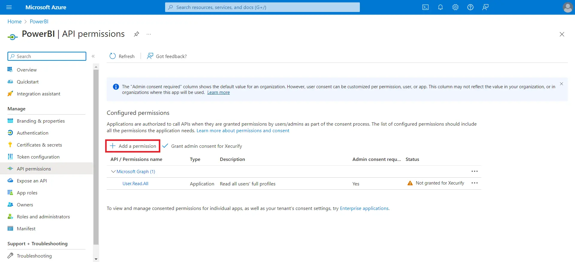Open the User.Read.All permission
Viewport: 575px width, 262px height.
(135, 184)
